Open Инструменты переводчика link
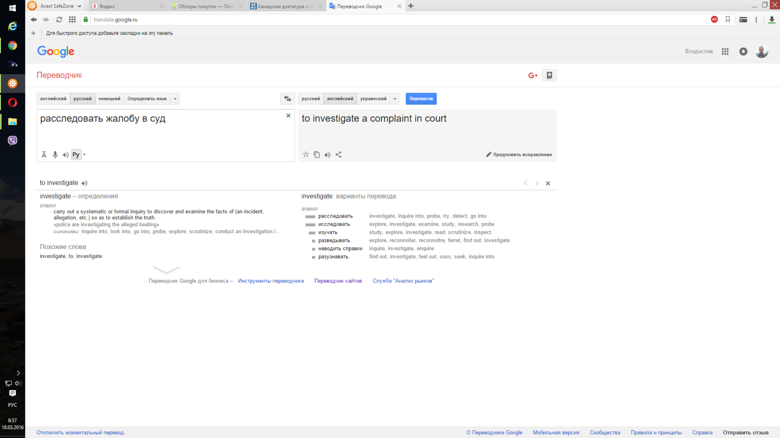This screenshot has height=438, width=780. (x=271, y=281)
